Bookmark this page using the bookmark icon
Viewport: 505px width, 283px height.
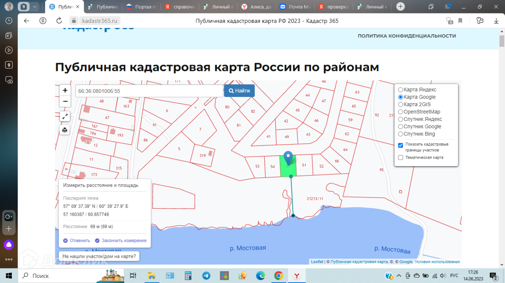coord(460,21)
